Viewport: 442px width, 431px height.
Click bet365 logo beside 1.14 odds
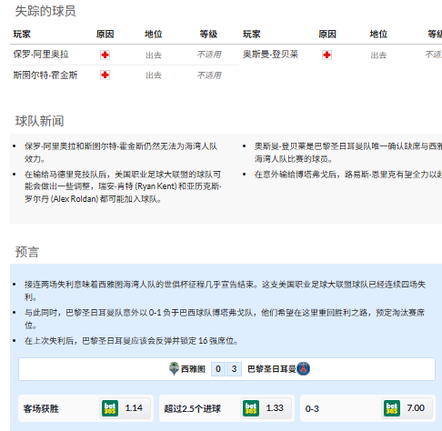pos(110,408)
